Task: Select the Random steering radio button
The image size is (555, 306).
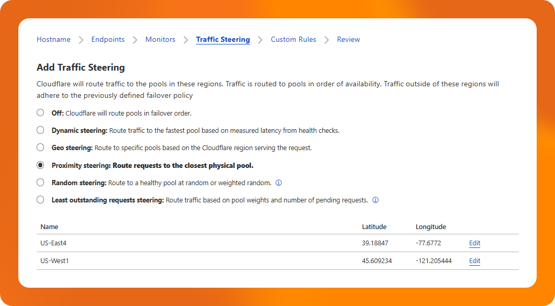Action: (40, 183)
